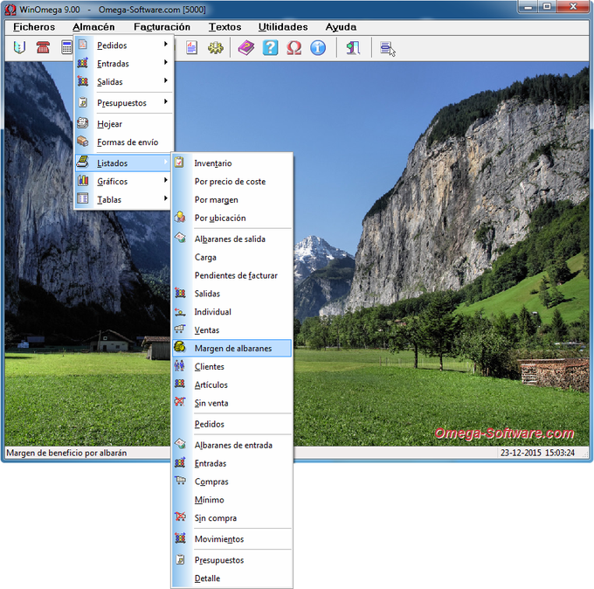Open the Ayuda menu

(341, 27)
